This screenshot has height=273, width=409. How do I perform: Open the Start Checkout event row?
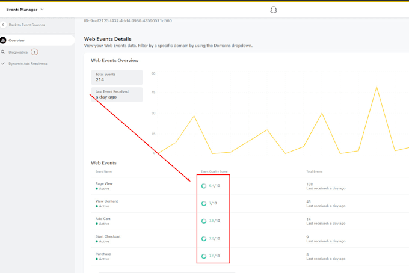250,239
